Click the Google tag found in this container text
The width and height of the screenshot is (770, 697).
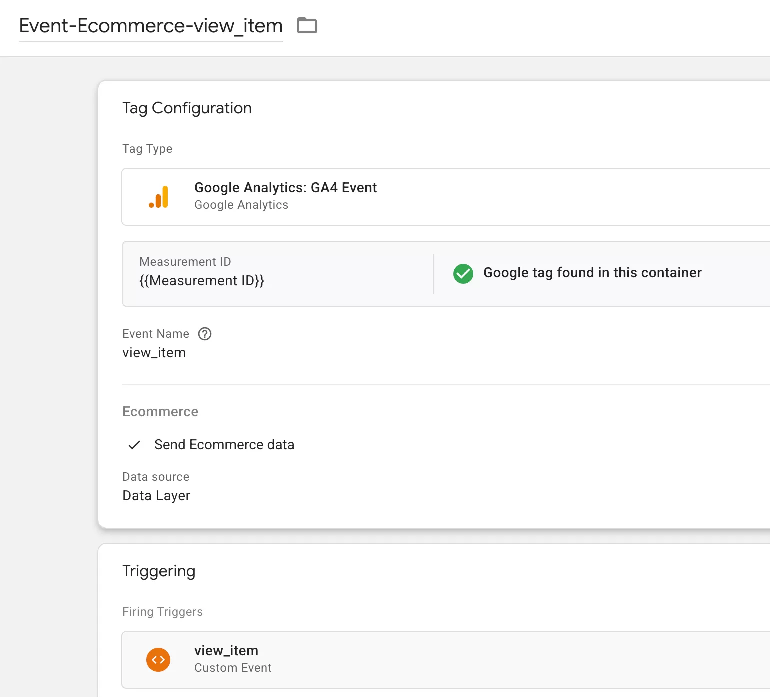592,273
